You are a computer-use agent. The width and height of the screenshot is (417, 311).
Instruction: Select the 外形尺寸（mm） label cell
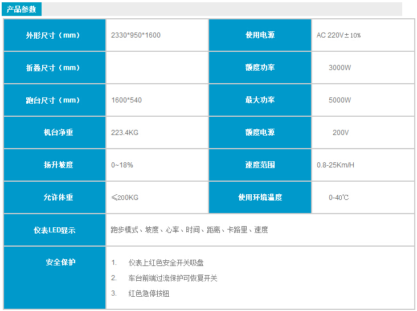click(x=54, y=35)
